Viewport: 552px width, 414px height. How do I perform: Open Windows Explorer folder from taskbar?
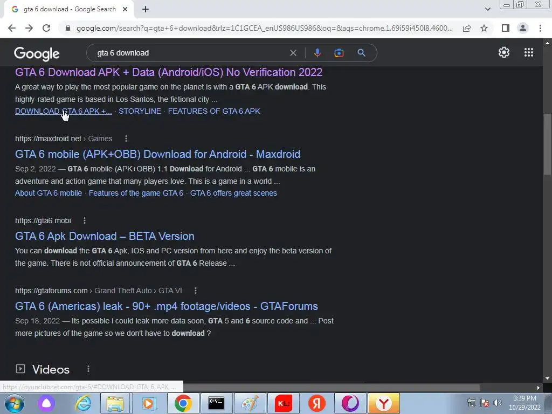tap(115, 403)
